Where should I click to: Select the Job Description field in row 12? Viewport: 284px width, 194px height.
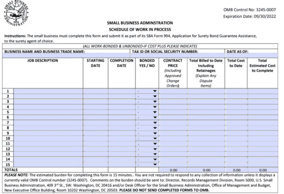pos(48,149)
